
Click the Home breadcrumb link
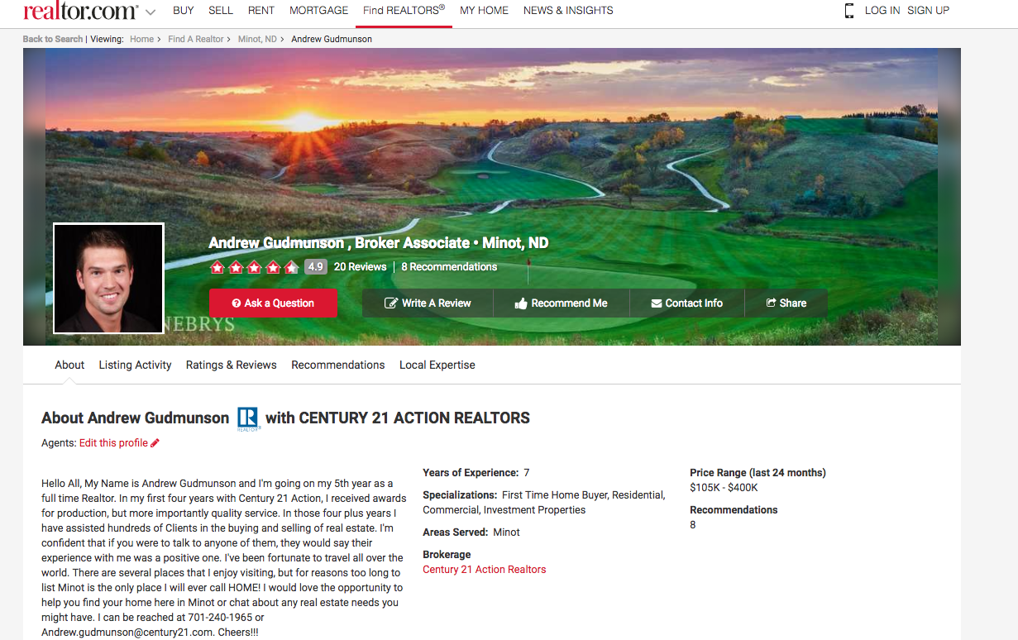[141, 39]
